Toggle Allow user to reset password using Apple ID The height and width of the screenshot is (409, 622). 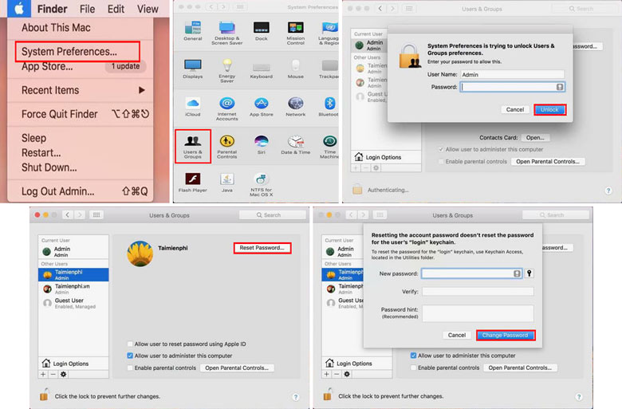click(x=130, y=344)
